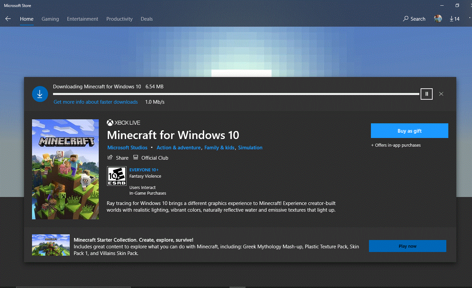The height and width of the screenshot is (288, 472).
Task: Click the Fantasy Violence descriptor text
Action: (145, 176)
